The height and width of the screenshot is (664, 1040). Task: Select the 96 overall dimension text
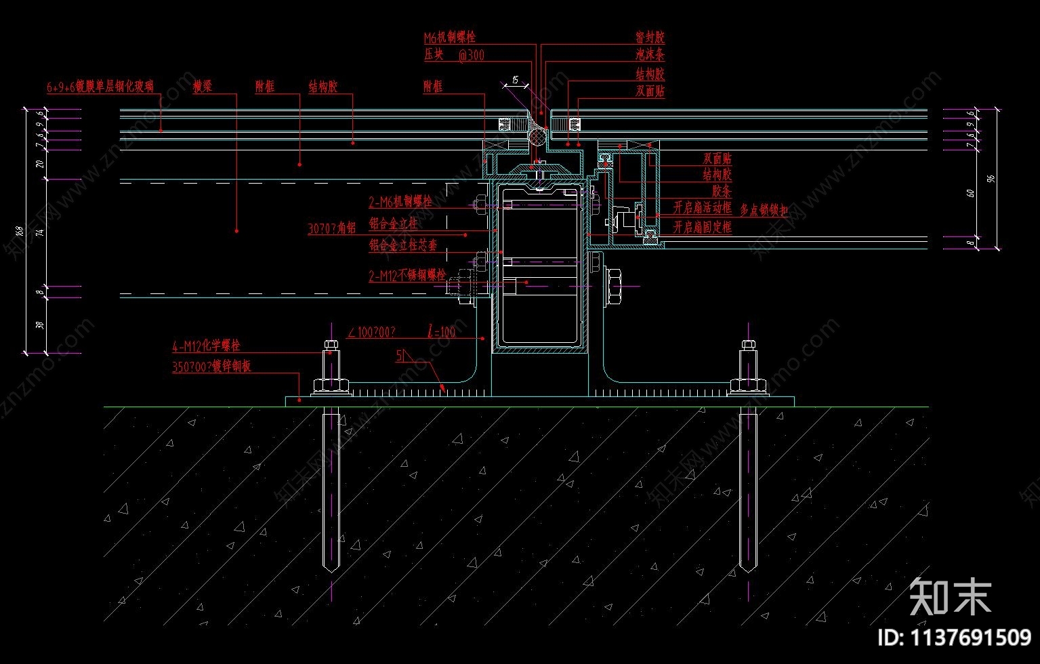(x=990, y=179)
